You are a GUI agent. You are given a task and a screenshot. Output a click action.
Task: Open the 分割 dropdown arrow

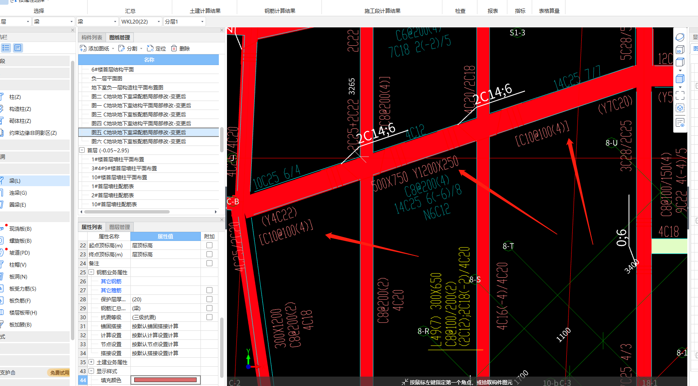tap(141, 49)
